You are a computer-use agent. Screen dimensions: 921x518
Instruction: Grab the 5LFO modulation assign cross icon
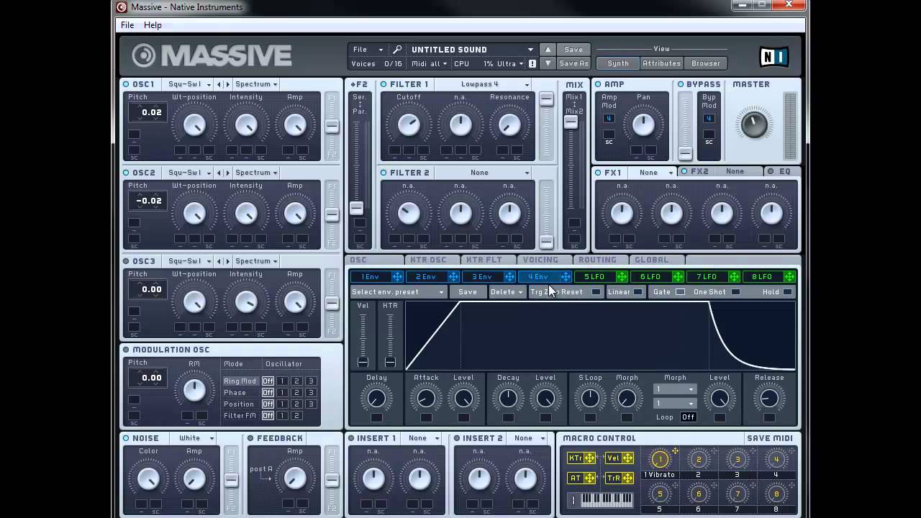(622, 277)
